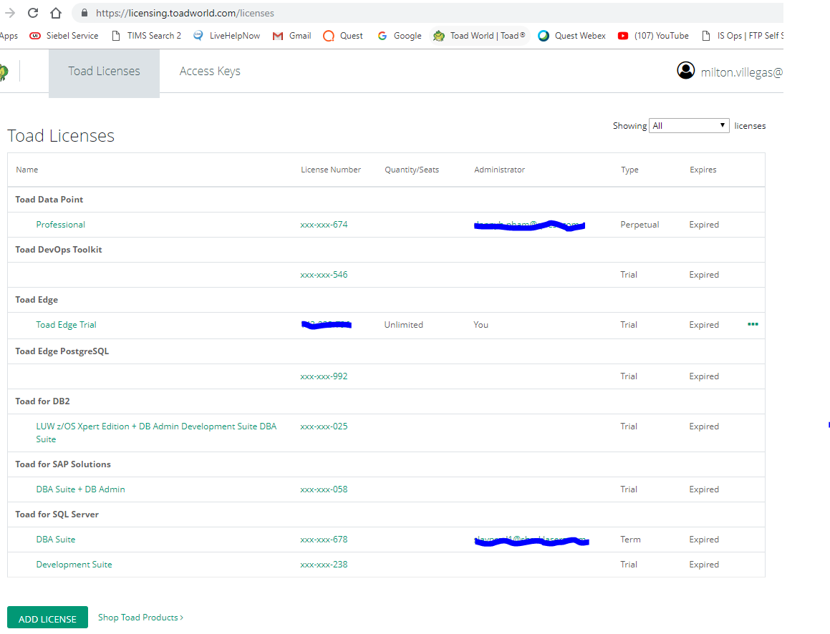This screenshot has height=634, width=830.
Task: Open the Showing licenses filter dropdown
Action: [x=689, y=125]
